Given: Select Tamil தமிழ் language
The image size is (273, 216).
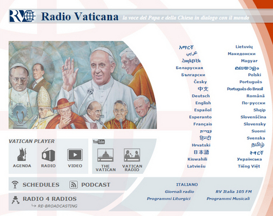Looking at the screenshot, I should click(258, 145).
